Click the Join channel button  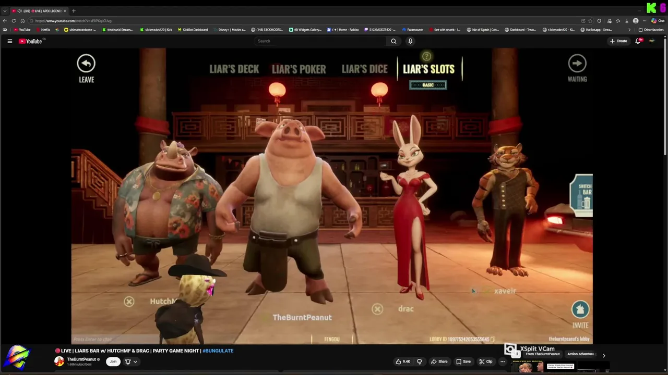coord(113,361)
